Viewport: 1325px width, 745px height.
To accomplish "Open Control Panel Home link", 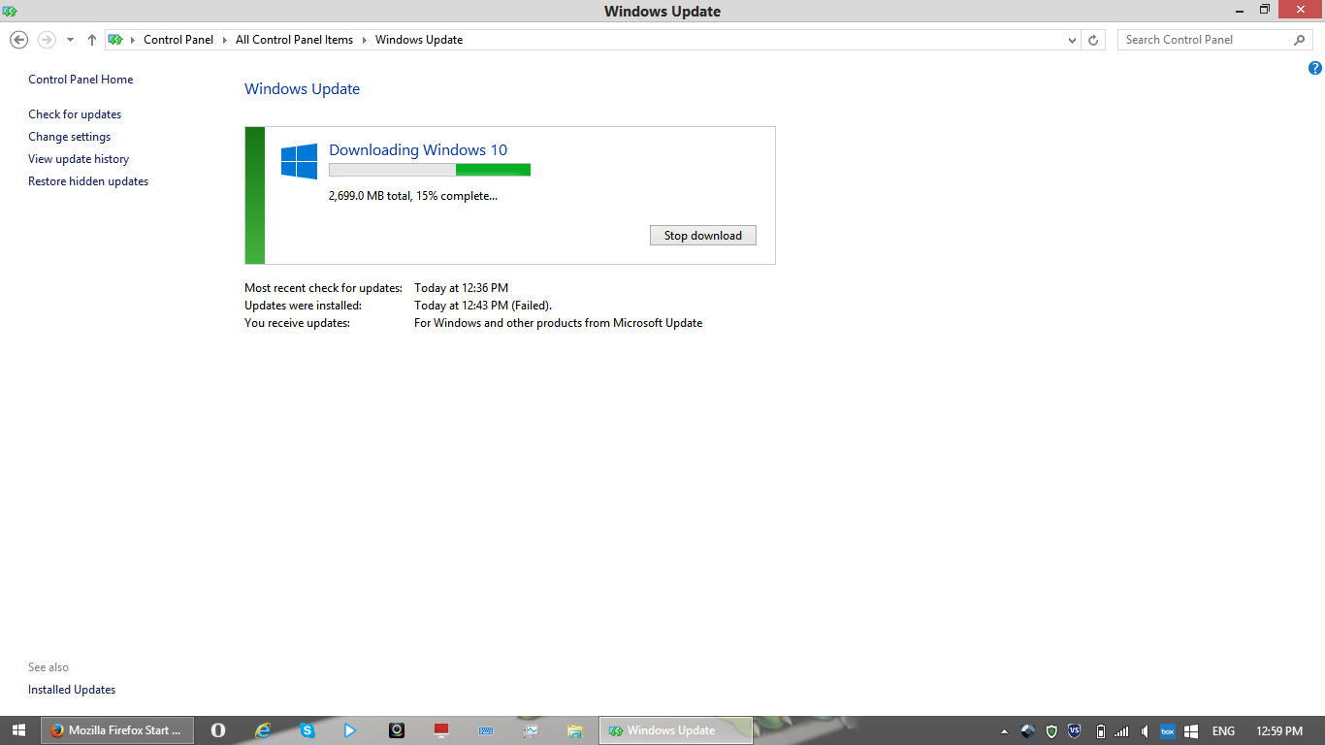I will click(81, 80).
